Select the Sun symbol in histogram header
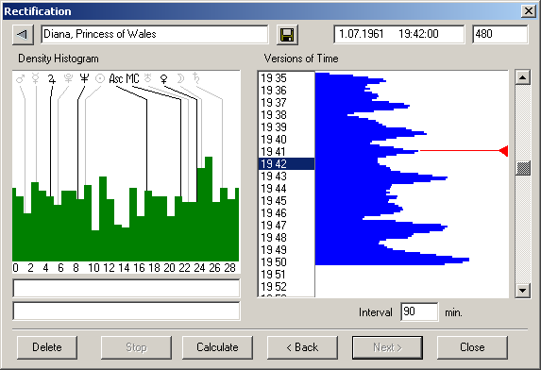Screen dimensions: 541x370 (100, 79)
